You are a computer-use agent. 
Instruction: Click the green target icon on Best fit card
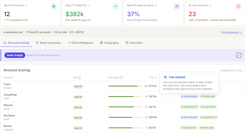pyautogui.click(x=54, y=7)
